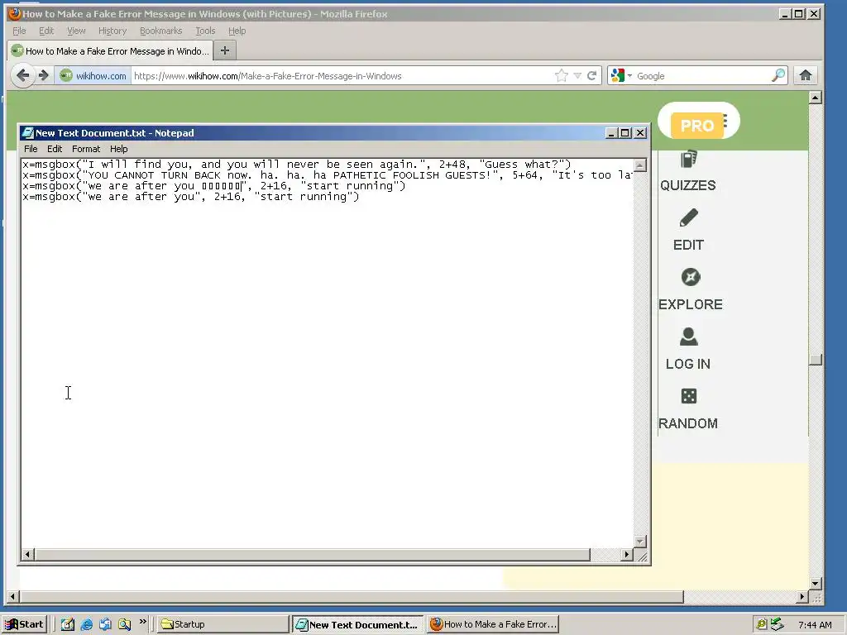Click Firefox page vertical scrollbar thumb

(x=816, y=360)
